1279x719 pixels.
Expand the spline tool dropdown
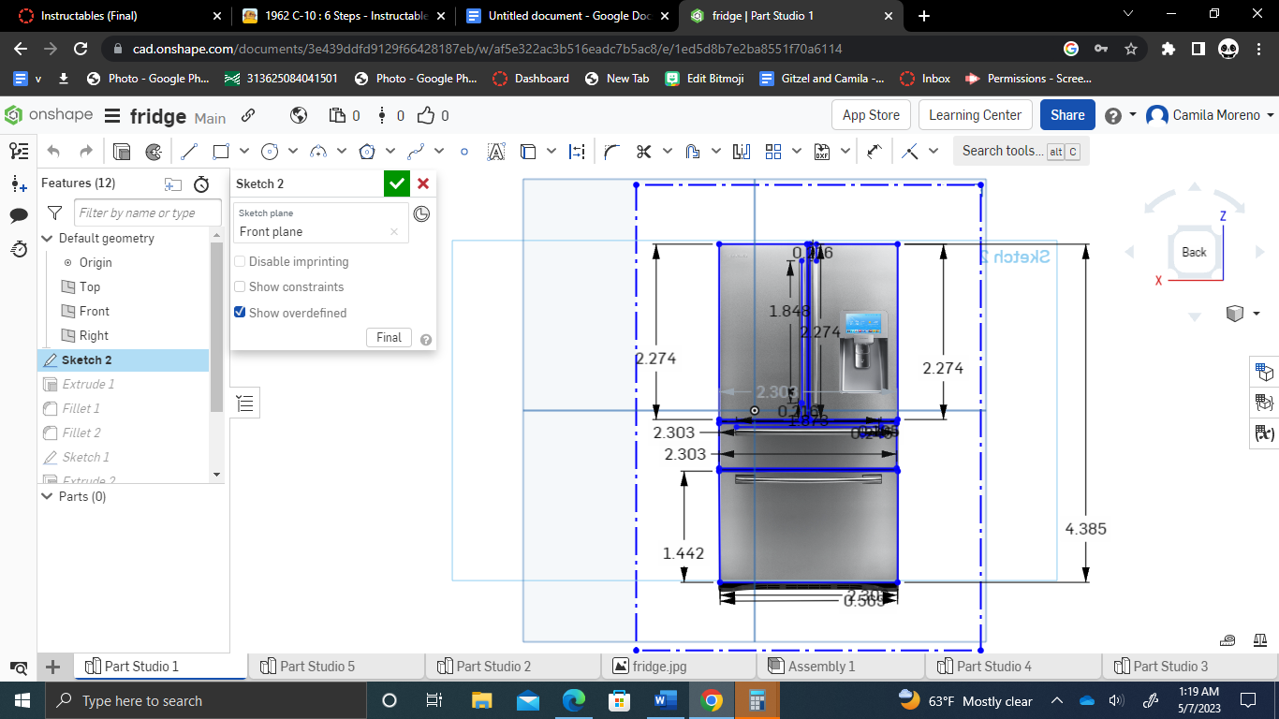click(436, 150)
